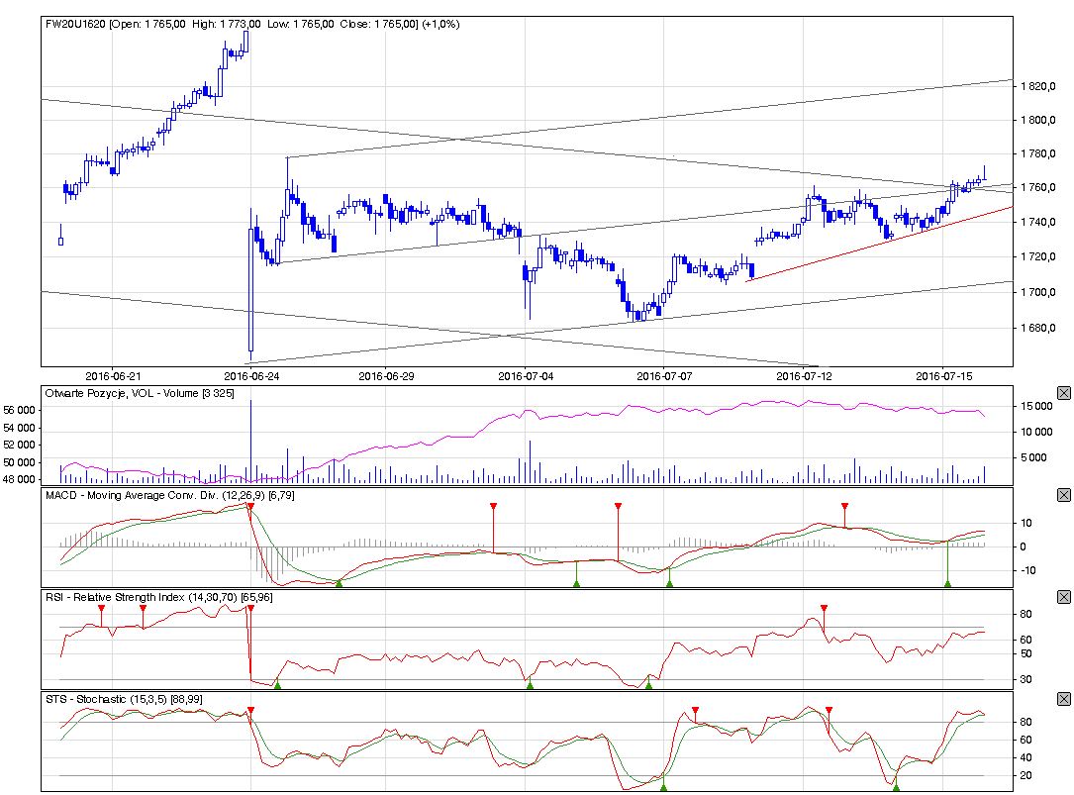Select the 2016-06-24 date on time axis

point(251,376)
